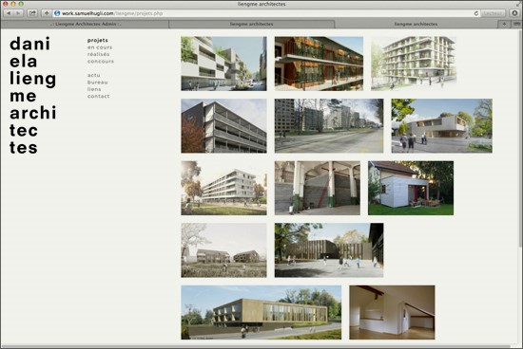The width and height of the screenshot is (523, 349).
Task: Open the 'contact' navigation link
Action: [98, 96]
